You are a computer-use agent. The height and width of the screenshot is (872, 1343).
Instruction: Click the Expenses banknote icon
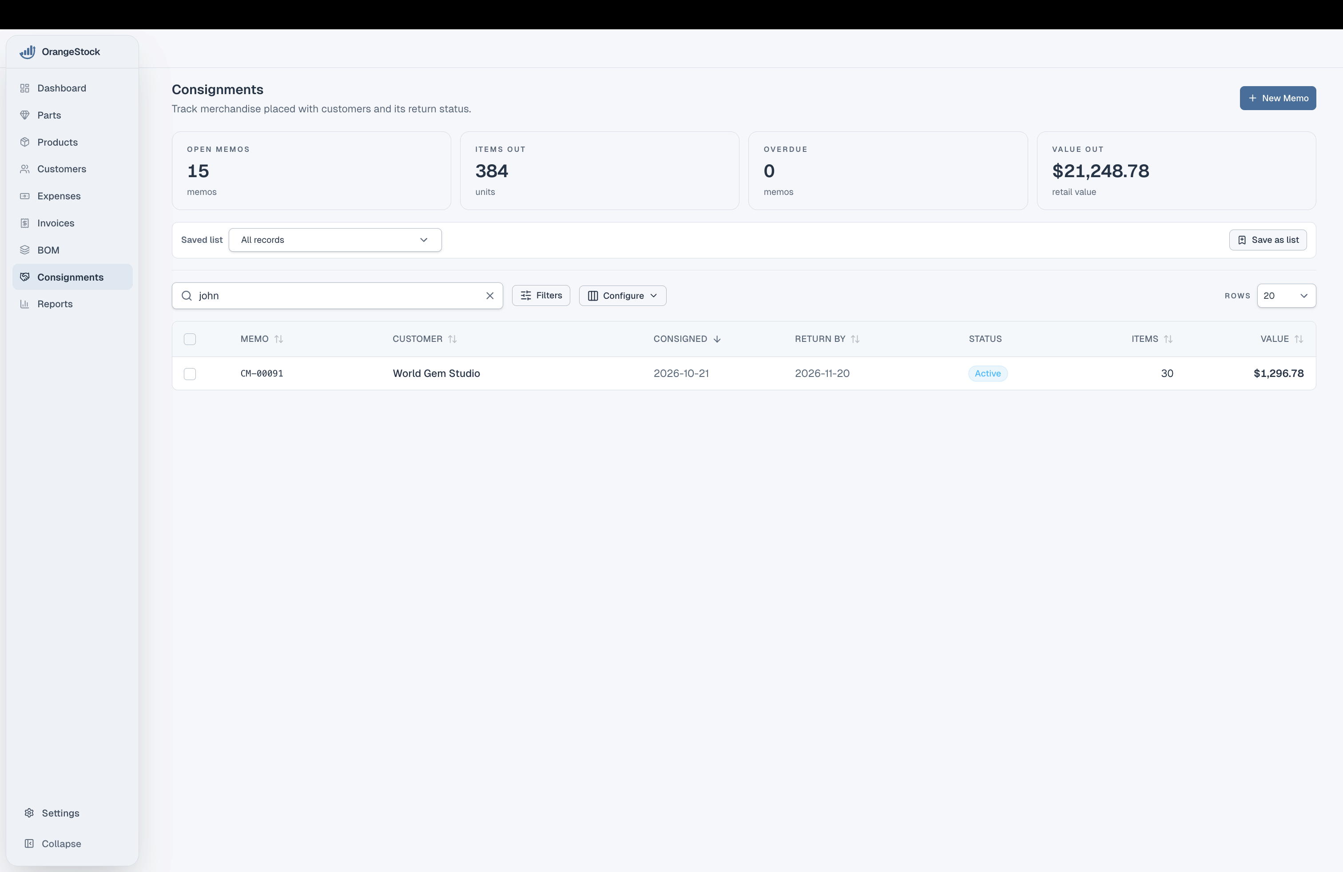(x=25, y=196)
